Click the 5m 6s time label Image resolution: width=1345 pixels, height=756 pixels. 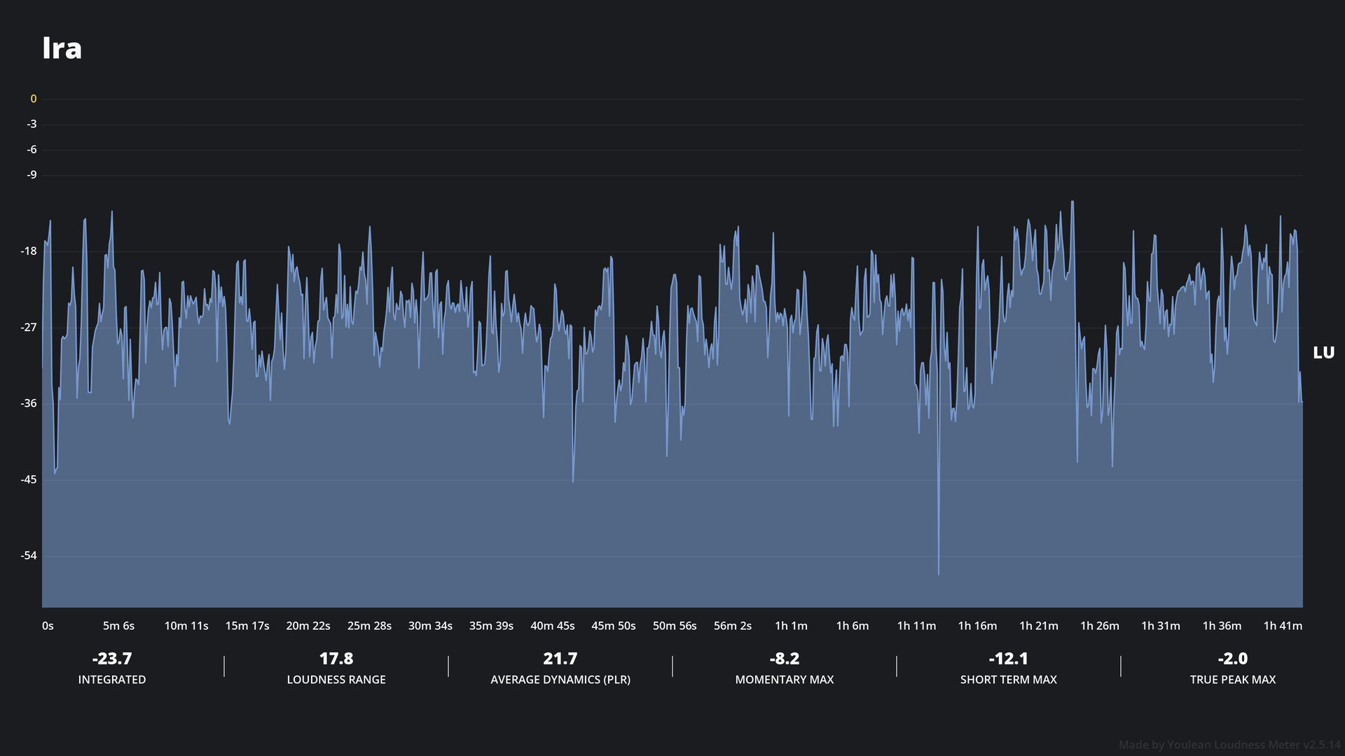pos(118,626)
